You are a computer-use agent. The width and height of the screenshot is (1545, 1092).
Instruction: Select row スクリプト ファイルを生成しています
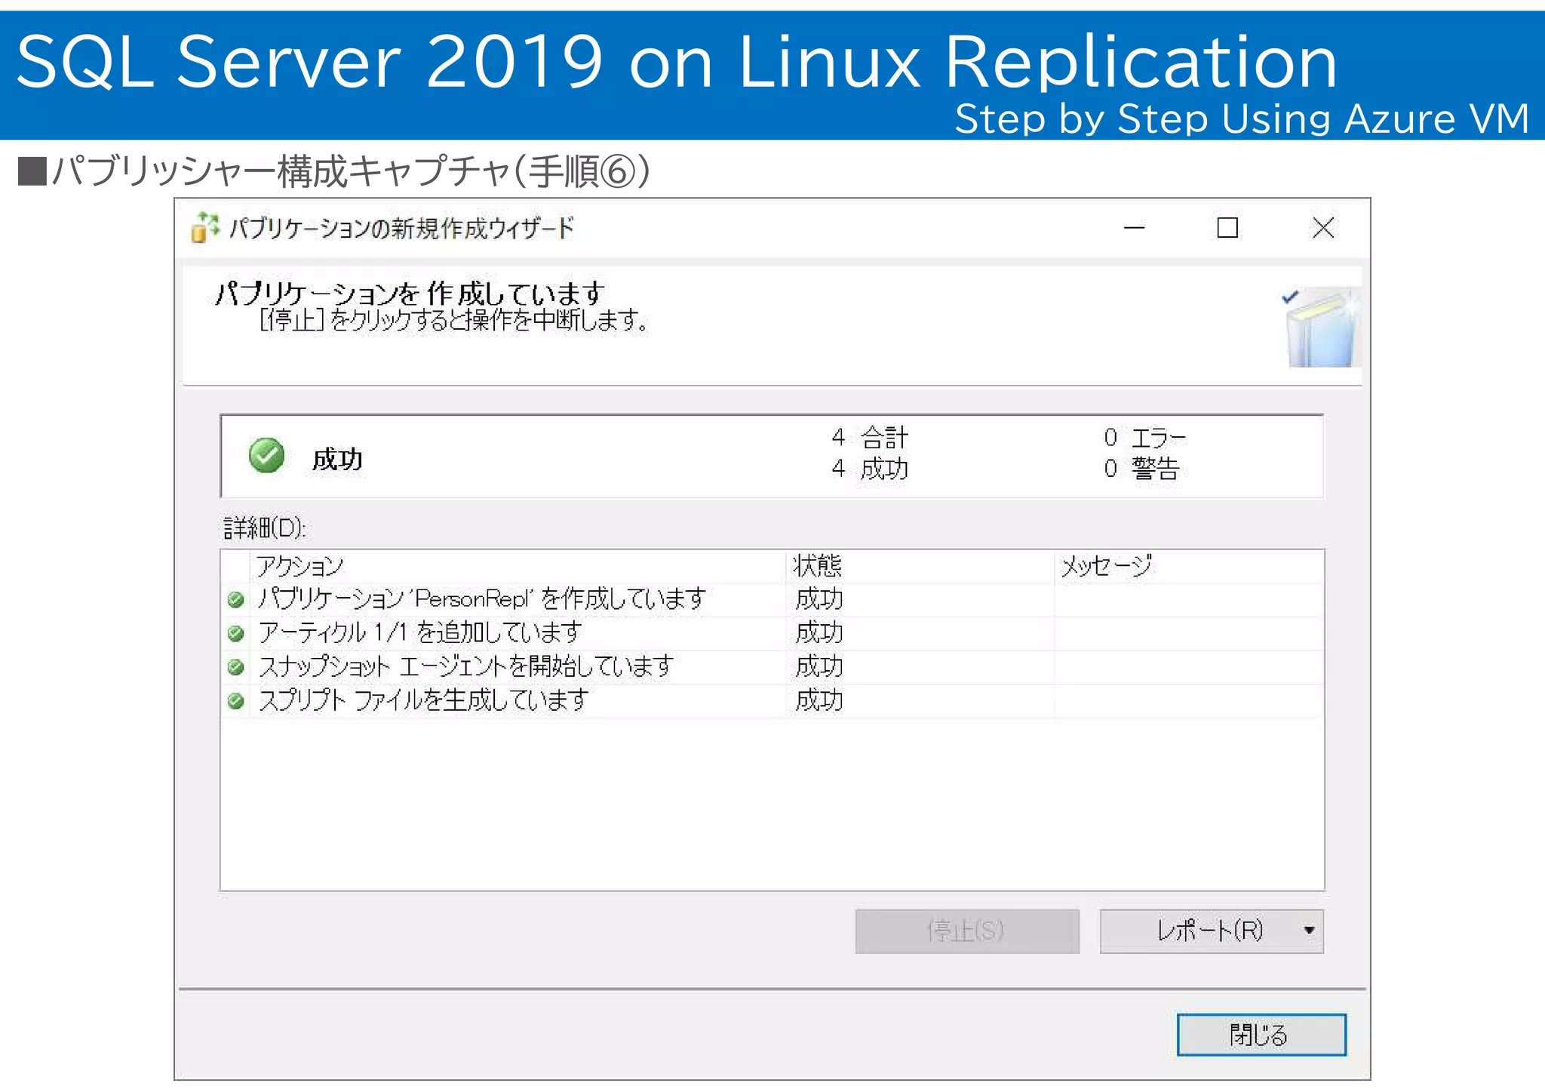772,701
